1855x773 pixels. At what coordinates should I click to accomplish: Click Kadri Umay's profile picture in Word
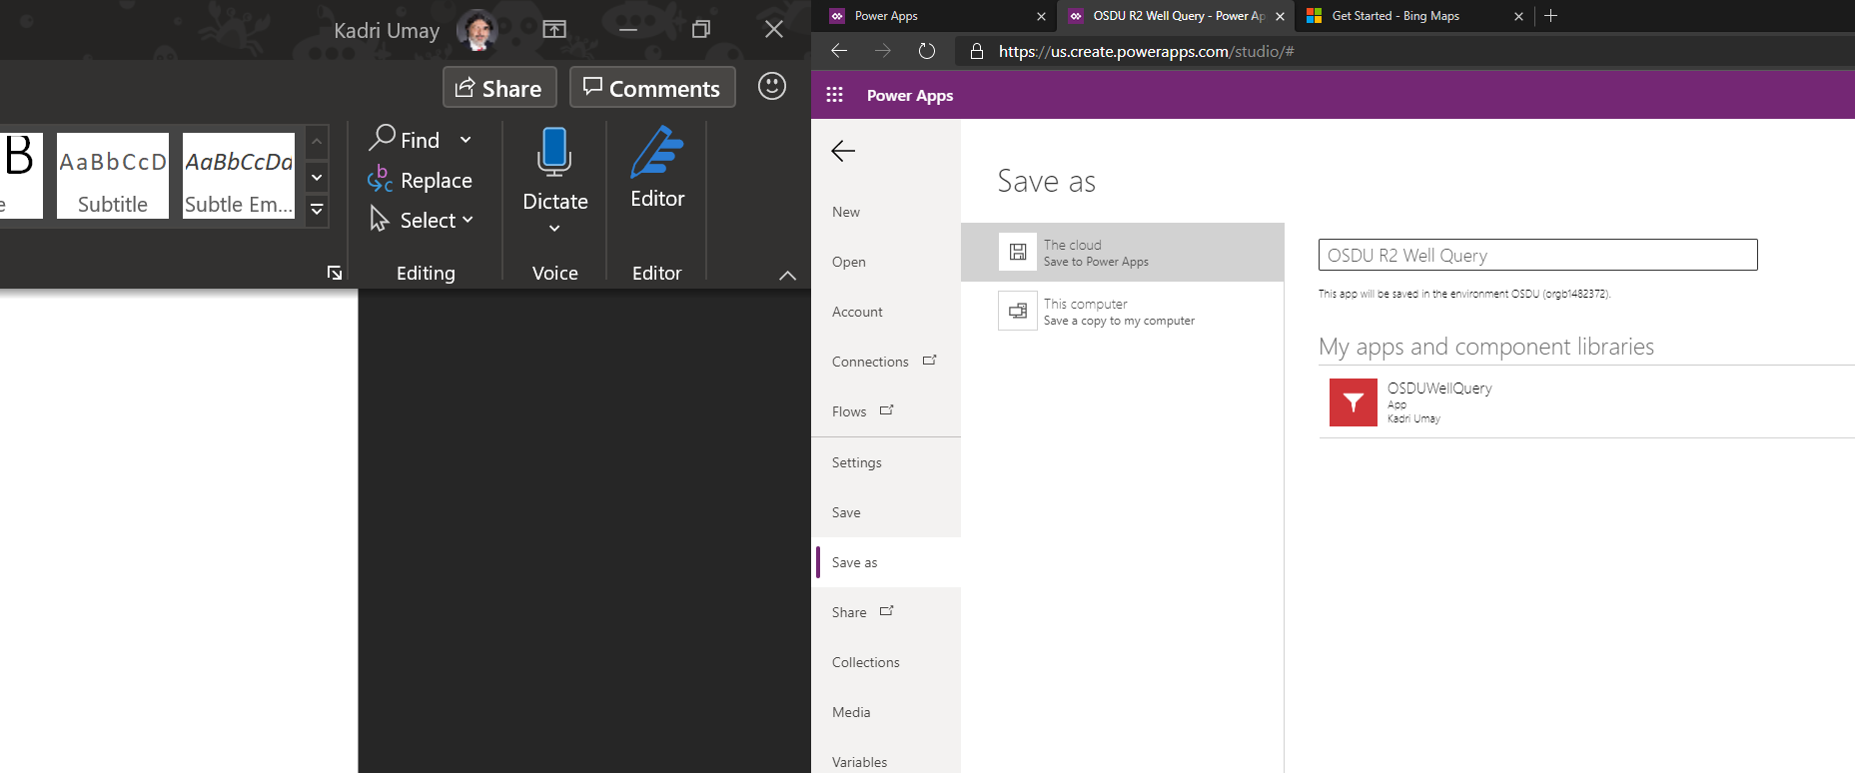(477, 30)
